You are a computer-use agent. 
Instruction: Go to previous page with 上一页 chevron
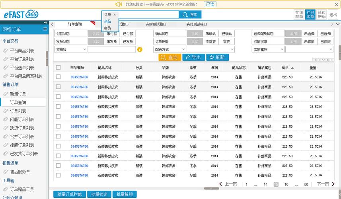click(220, 184)
